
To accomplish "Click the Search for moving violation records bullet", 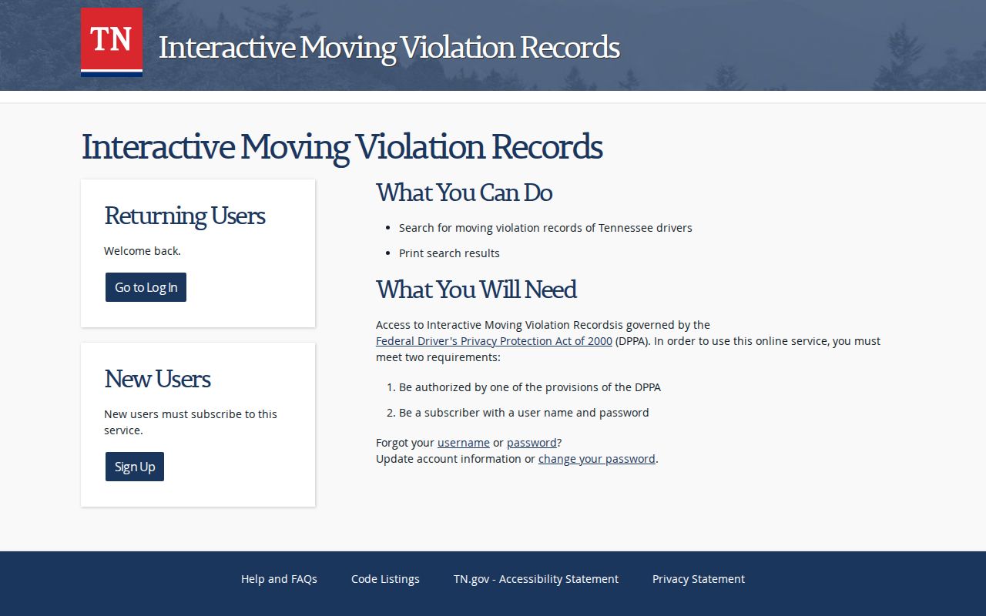I will click(545, 228).
